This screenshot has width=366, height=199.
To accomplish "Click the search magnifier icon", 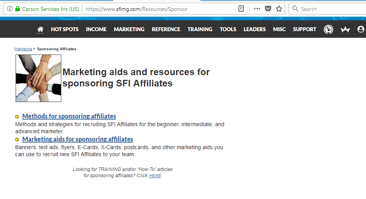I will pos(295,9).
